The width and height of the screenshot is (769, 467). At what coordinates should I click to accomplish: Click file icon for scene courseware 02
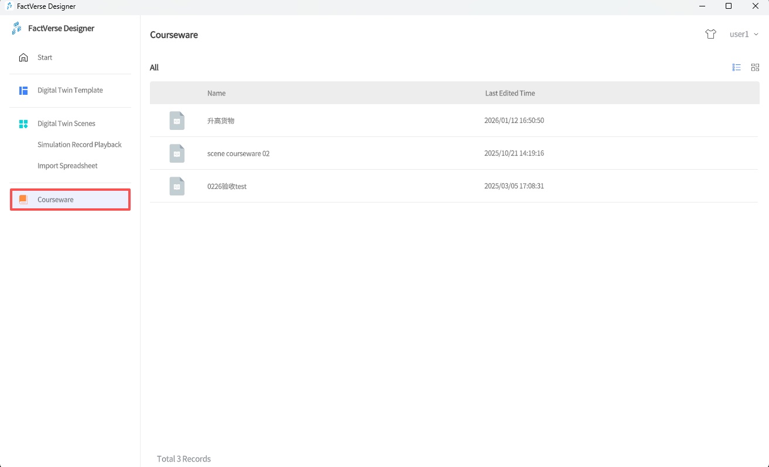[177, 153]
